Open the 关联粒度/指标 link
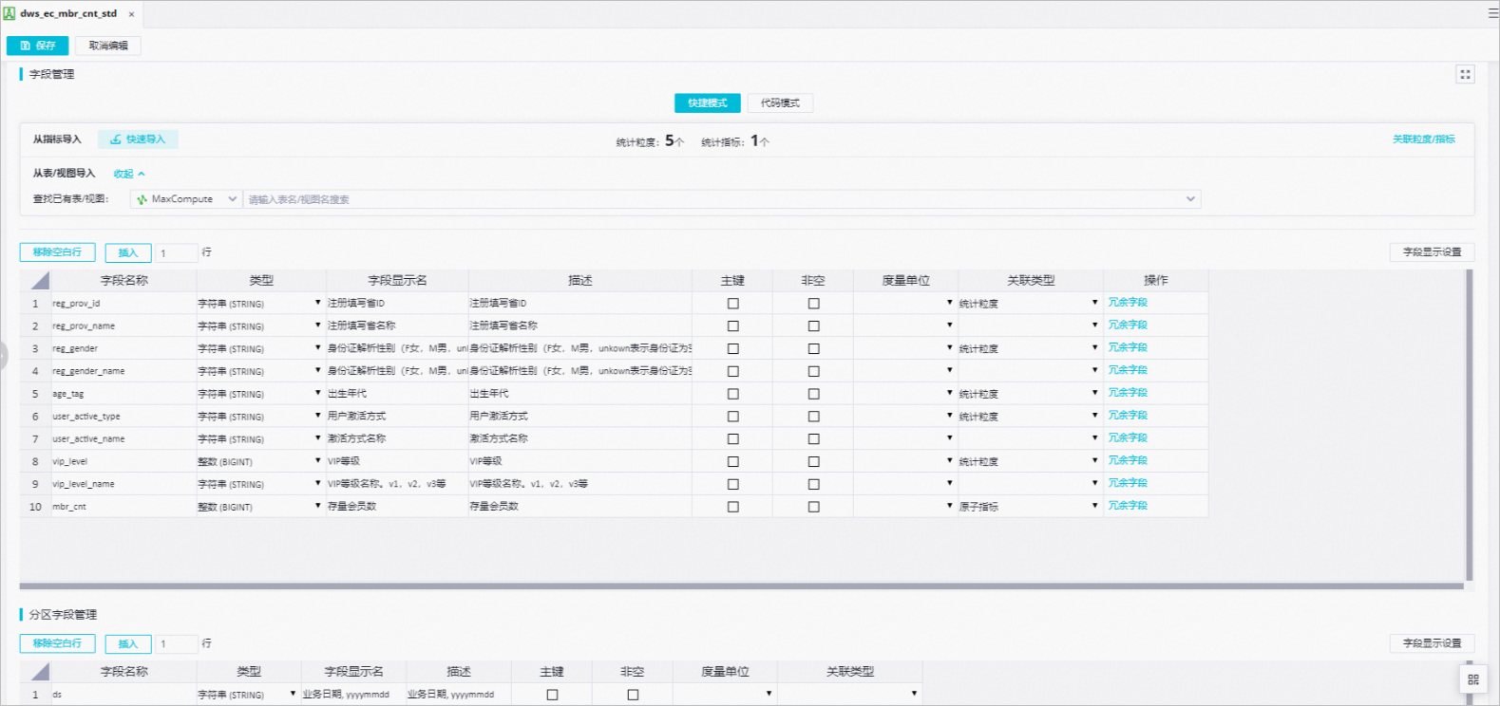 (1423, 139)
